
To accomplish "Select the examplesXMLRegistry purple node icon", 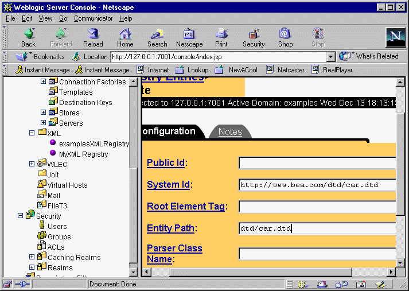I will tap(53, 142).
